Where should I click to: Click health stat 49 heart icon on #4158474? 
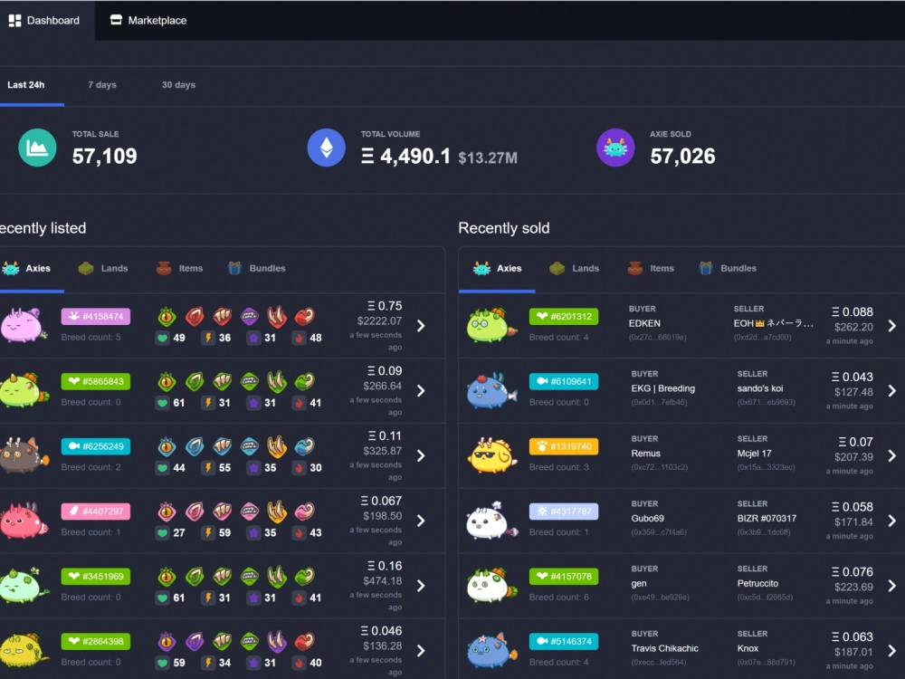(x=163, y=338)
